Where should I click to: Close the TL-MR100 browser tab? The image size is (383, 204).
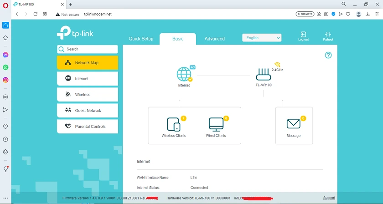[62, 4]
